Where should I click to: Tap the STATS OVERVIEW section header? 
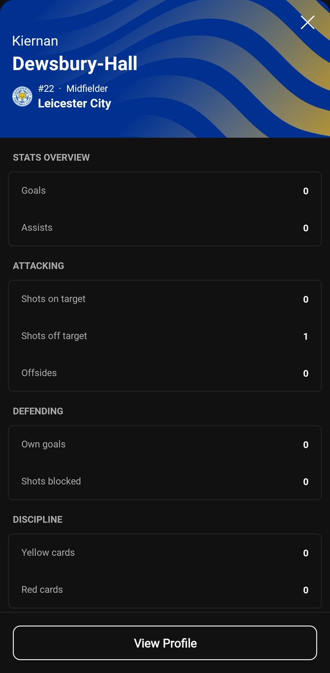coord(51,158)
